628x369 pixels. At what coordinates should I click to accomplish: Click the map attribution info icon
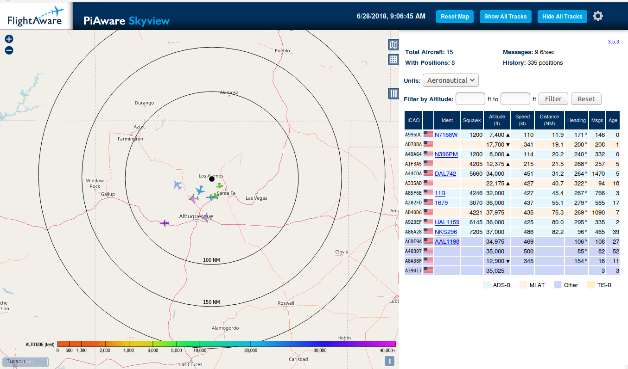(x=390, y=361)
